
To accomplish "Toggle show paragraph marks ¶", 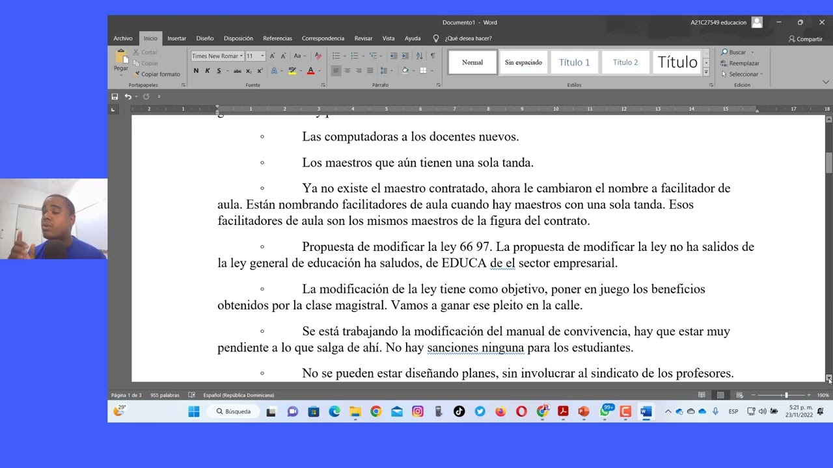I will click(x=433, y=56).
